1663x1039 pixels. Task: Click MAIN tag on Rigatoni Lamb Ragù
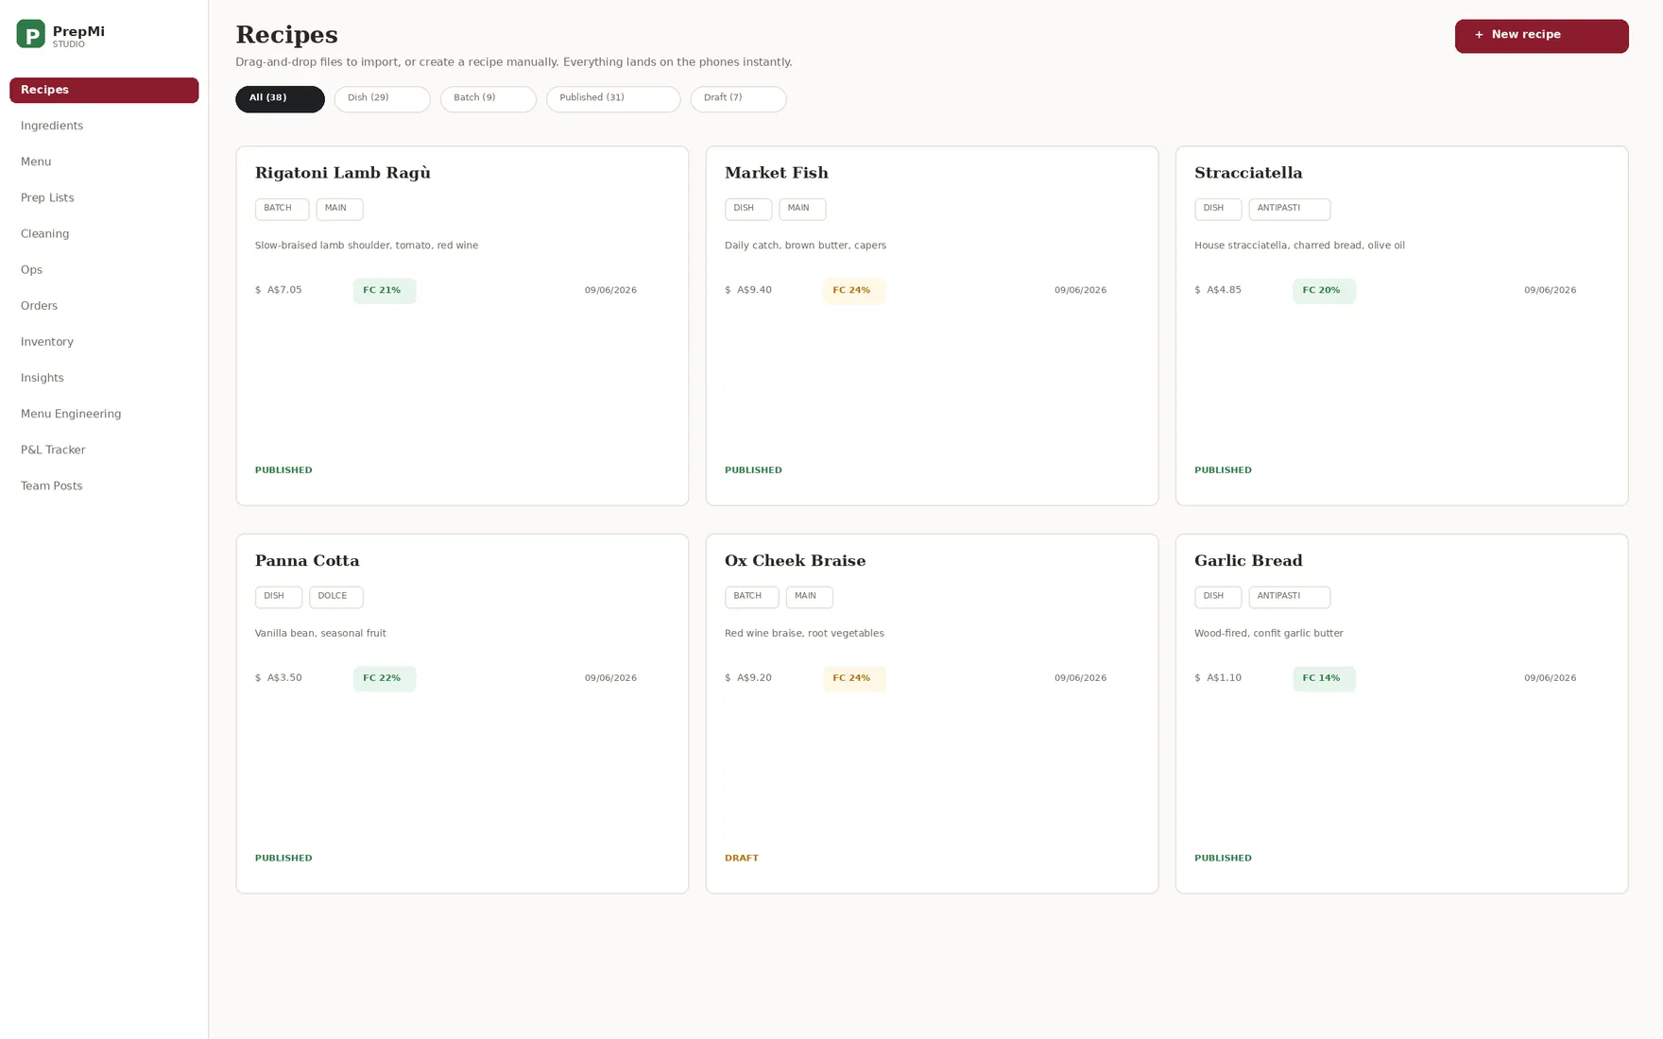[x=339, y=209]
